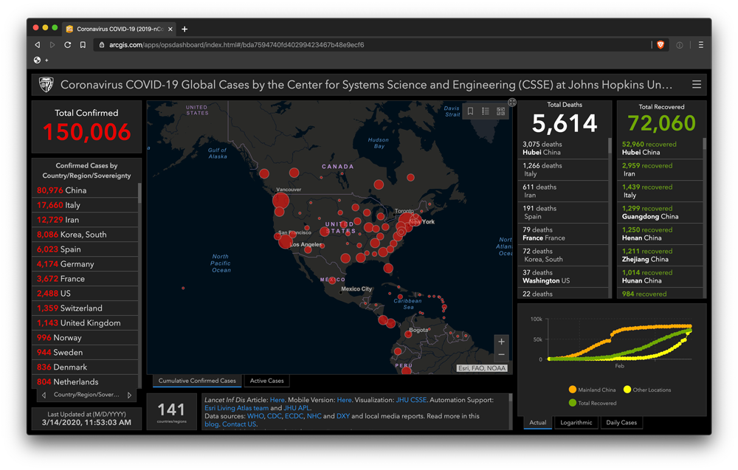Select 1,143 United Kingdom row
Image resolution: width=738 pixels, height=470 pixels.
[86, 322]
